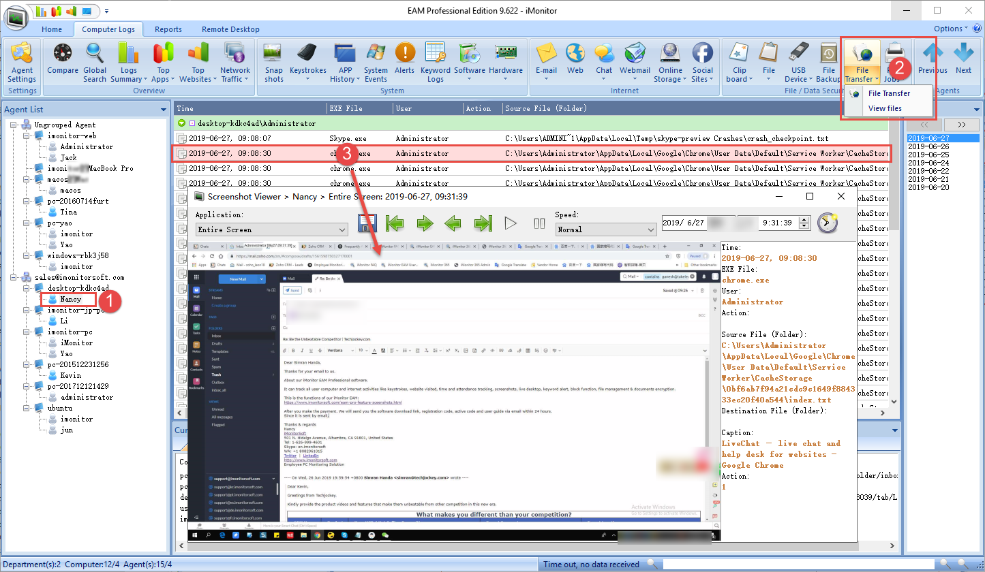Switch to the Home tab
Viewport: 985px width, 572px height.
[x=52, y=29]
